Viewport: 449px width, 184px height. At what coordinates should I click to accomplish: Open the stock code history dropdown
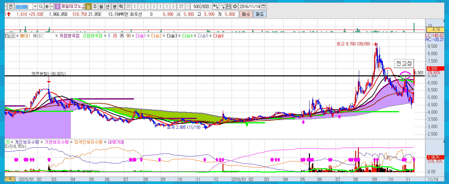pos(35,6)
